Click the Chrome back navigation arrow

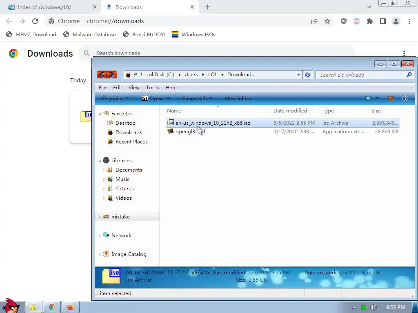[9, 21]
